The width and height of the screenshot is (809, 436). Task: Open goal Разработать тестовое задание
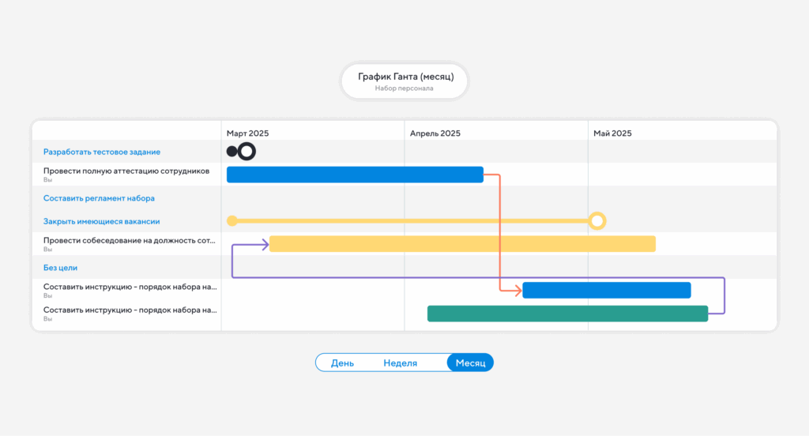pyautogui.click(x=102, y=152)
